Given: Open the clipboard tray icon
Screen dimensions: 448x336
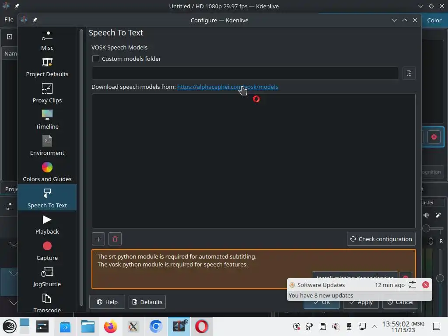Looking at the screenshot, I should (x=323, y=326).
